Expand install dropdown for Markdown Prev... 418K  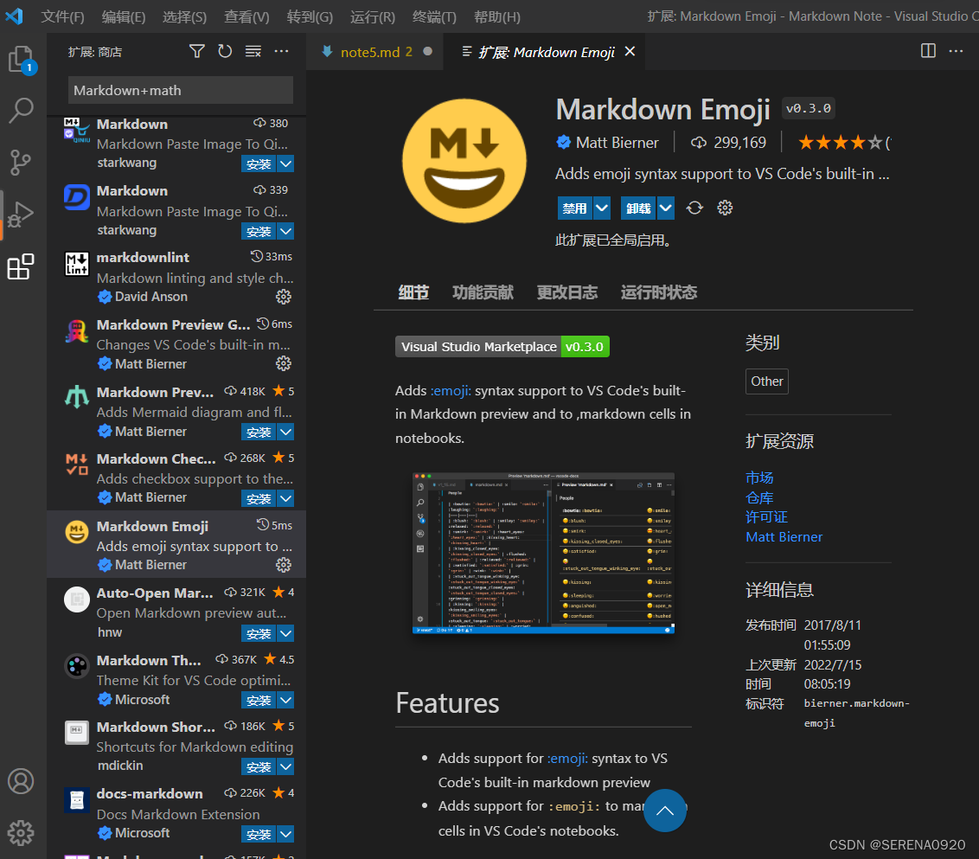click(x=285, y=432)
